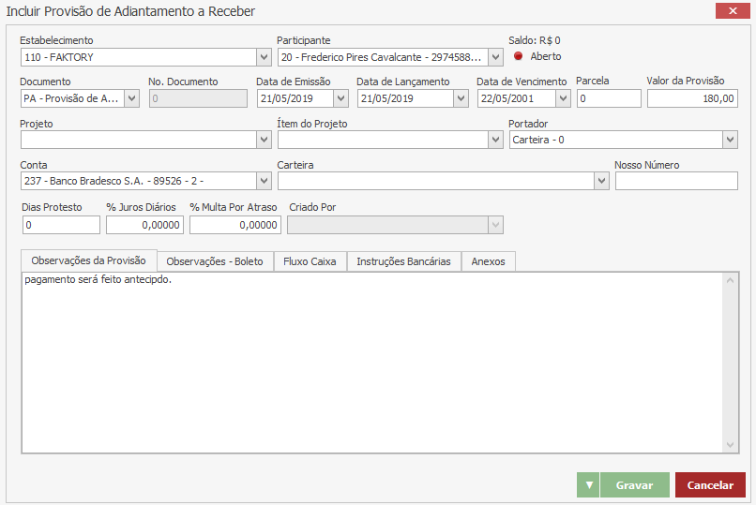
Task: Focus the Nosso Número input field
Action: coord(675,181)
